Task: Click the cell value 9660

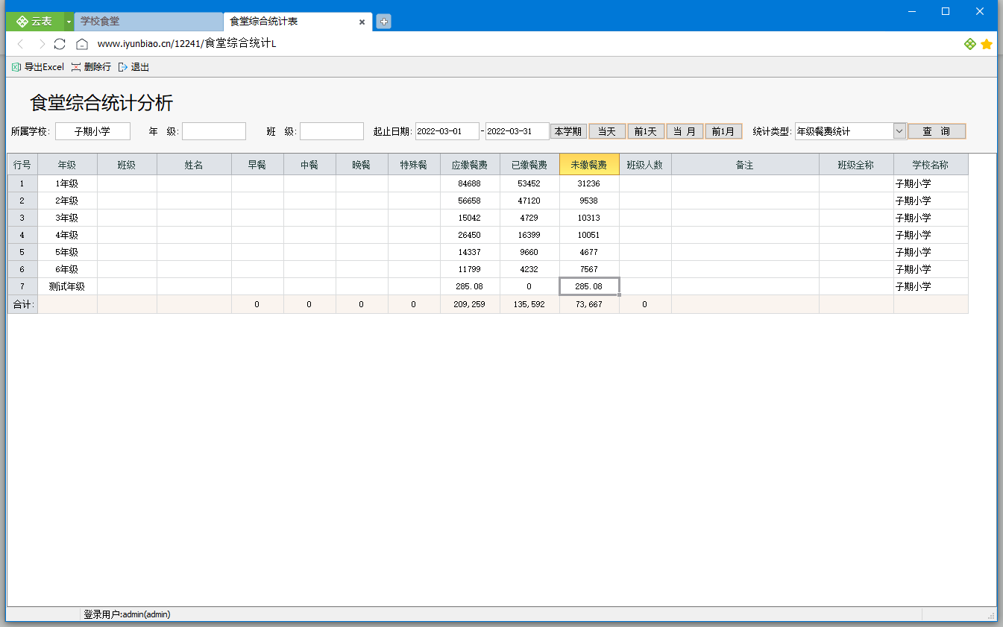Action: point(529,252)
